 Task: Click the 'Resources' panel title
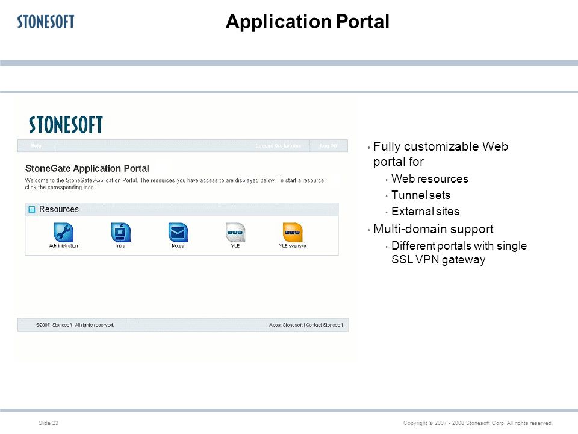59,209
